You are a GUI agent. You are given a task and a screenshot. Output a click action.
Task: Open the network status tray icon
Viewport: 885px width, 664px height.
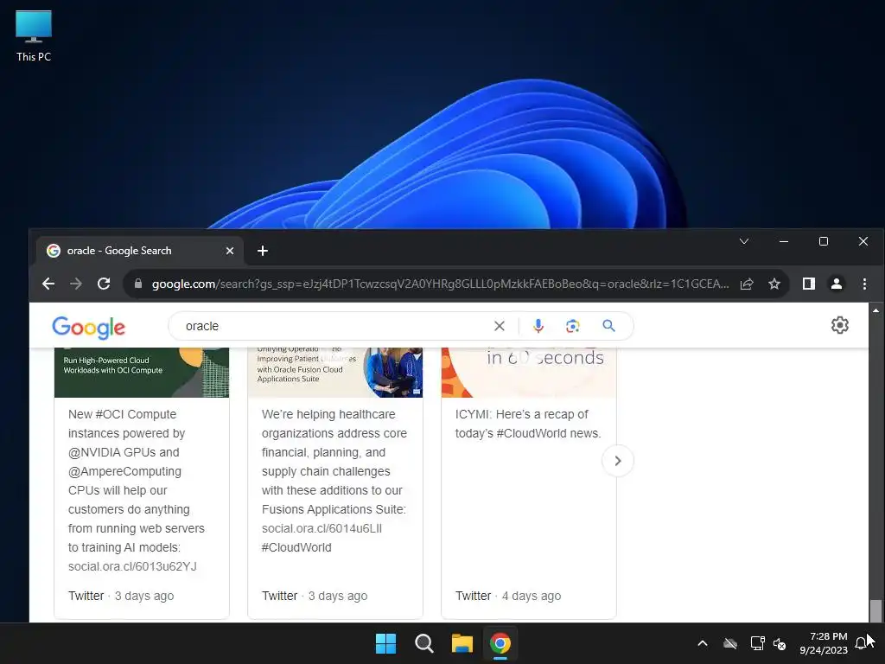coord(757,643)
